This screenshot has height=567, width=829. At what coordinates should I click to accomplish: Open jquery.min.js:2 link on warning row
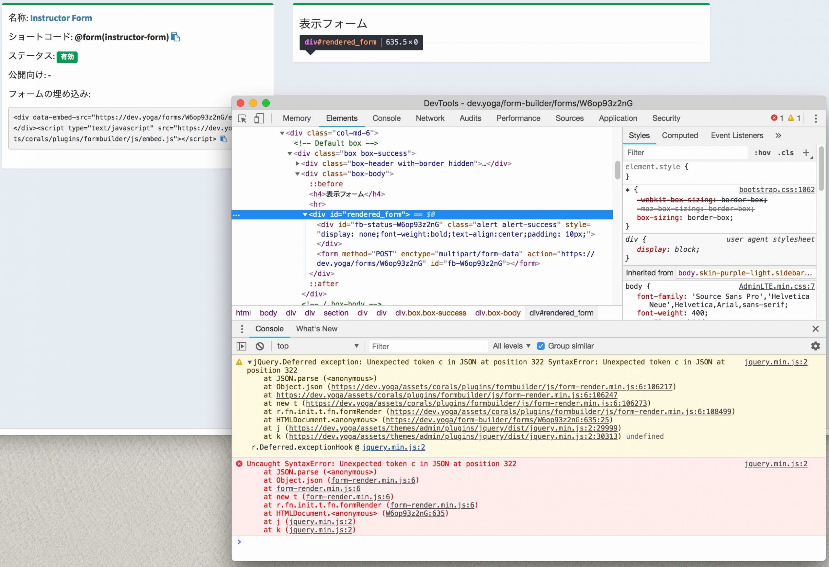click(x=776, y=362)
